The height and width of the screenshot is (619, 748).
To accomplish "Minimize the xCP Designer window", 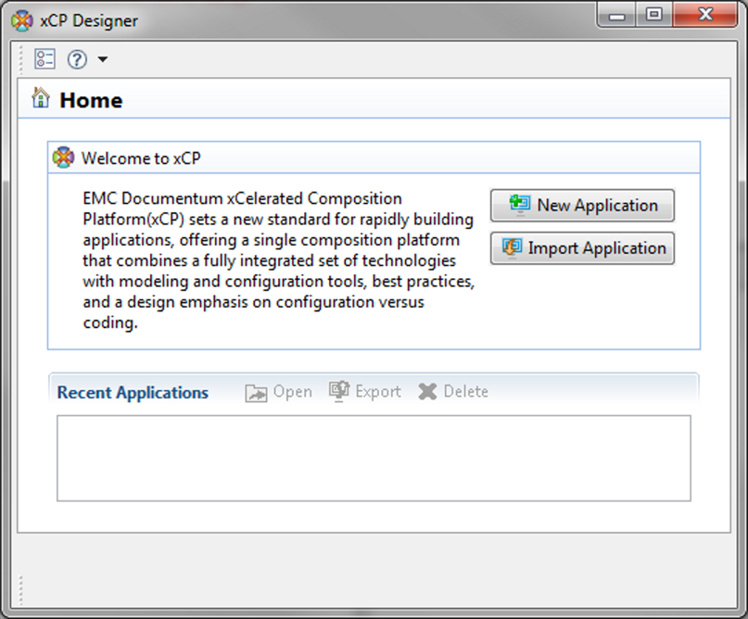I will [x=617, y=16].
